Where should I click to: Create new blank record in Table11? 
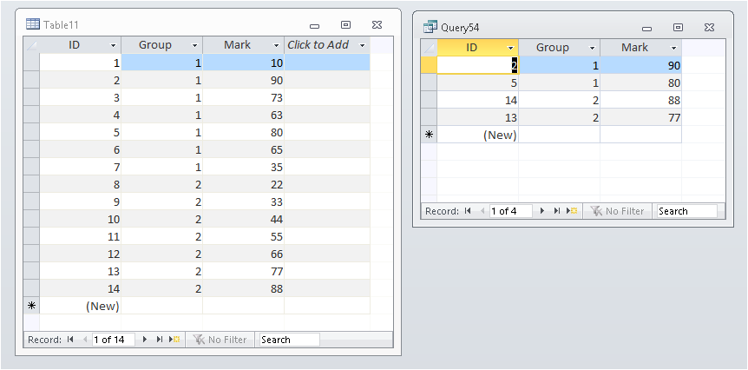pos(174,340)
